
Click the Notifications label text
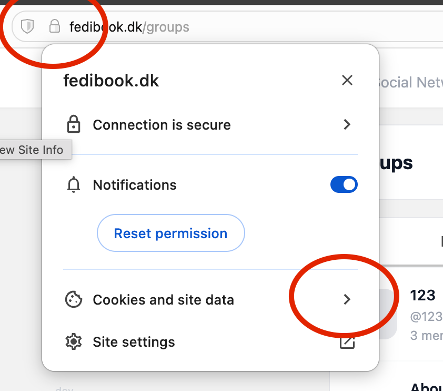pyautogui.click(x=135, y=185)
